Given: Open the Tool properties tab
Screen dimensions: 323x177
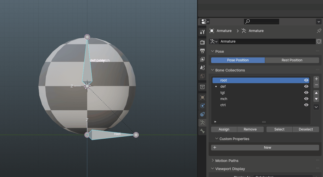Looking at the screenshot, I should 202,32.
